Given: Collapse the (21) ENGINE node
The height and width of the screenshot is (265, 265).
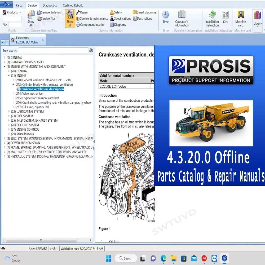Looking at the screenshot, I should pyautogui.click(x=9, y=76).
